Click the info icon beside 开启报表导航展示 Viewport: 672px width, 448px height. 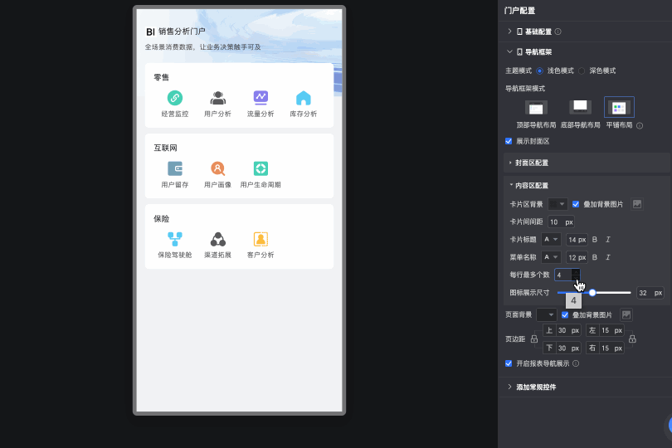(576, 363)
